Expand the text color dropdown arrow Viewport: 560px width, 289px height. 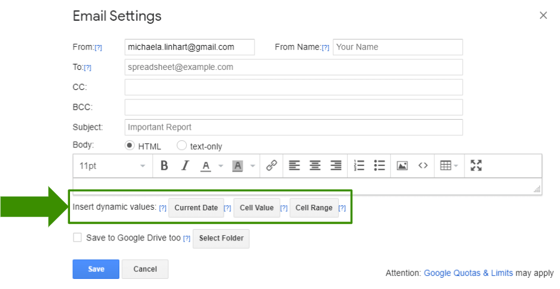(221, 166)
